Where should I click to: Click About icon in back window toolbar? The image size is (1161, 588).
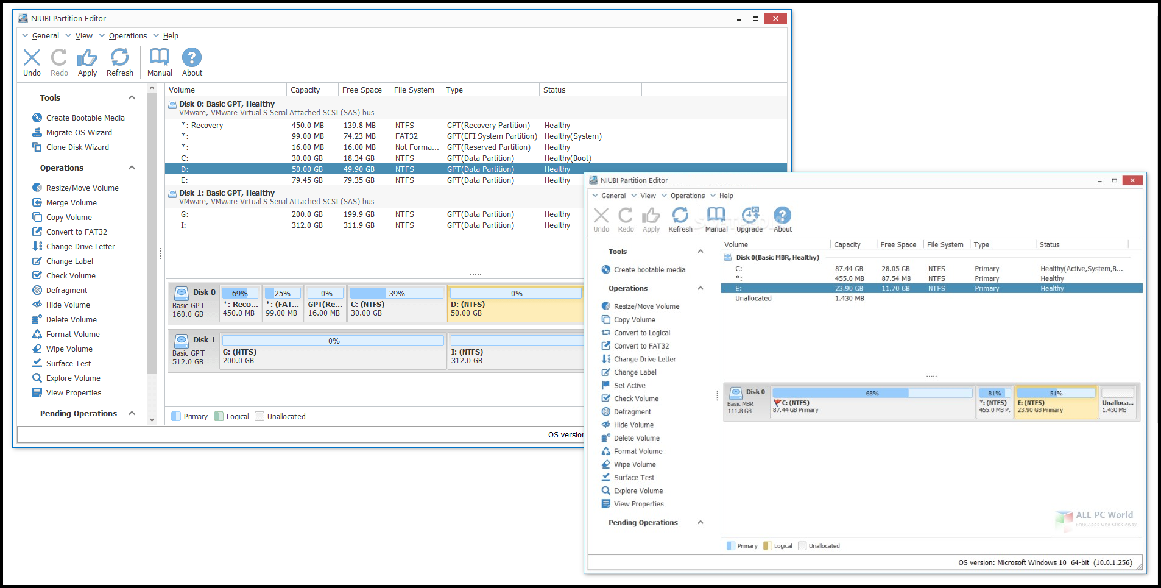coord(192,58)
